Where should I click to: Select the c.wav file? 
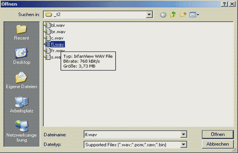click(56, 38)
